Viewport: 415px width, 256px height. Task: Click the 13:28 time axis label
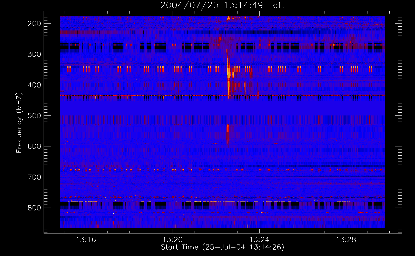(x=346, y=240)
